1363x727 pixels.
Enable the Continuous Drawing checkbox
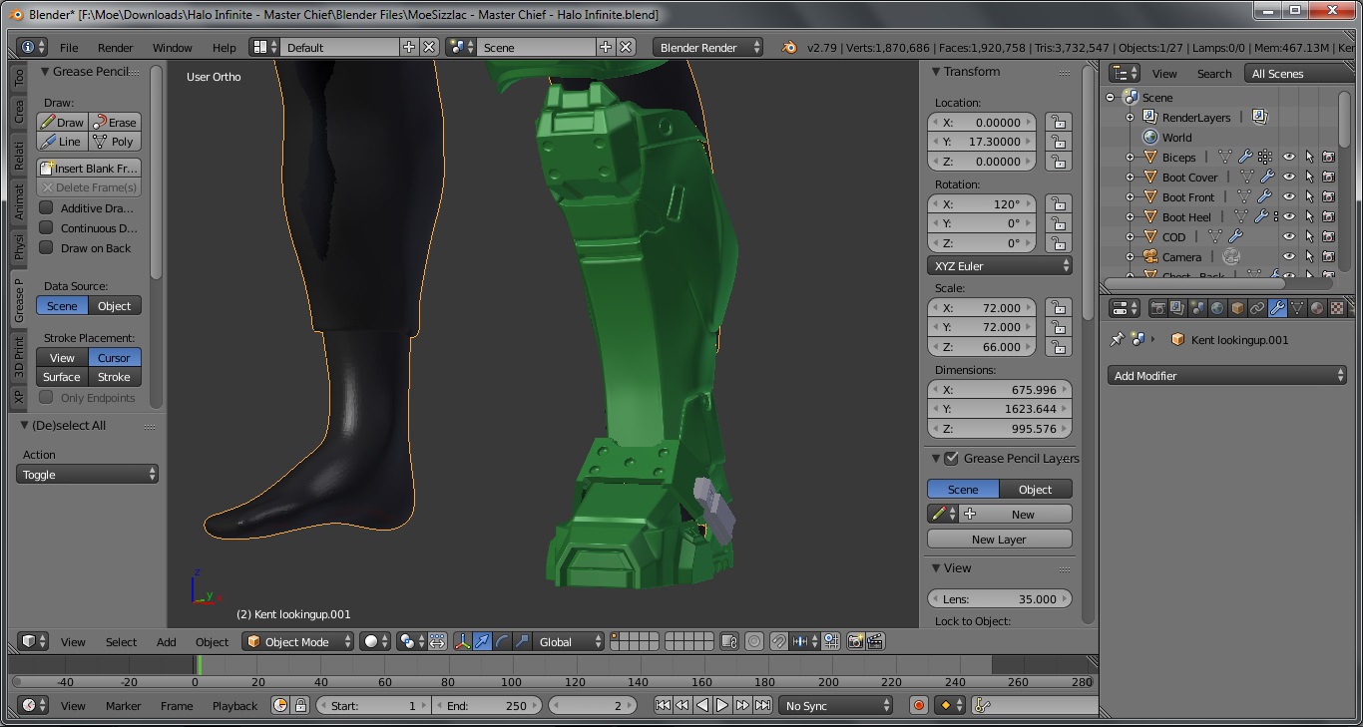click(46, 227)
